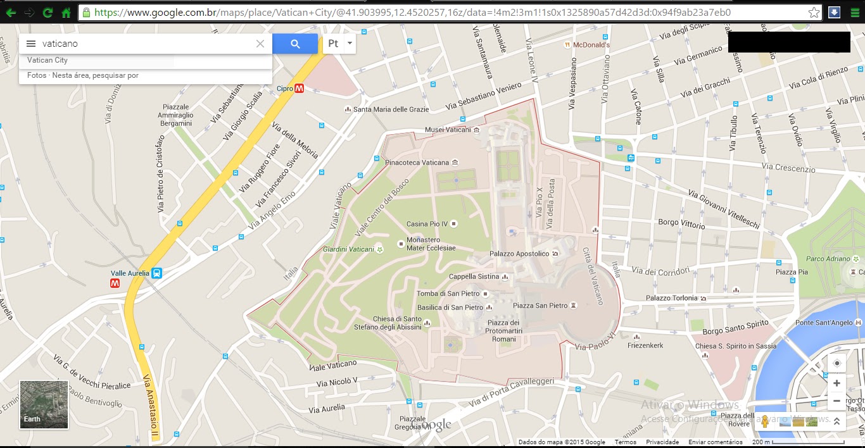Select the Musei Vaticani museum marker
The image size is (865, 448).
tap(476, 130)
